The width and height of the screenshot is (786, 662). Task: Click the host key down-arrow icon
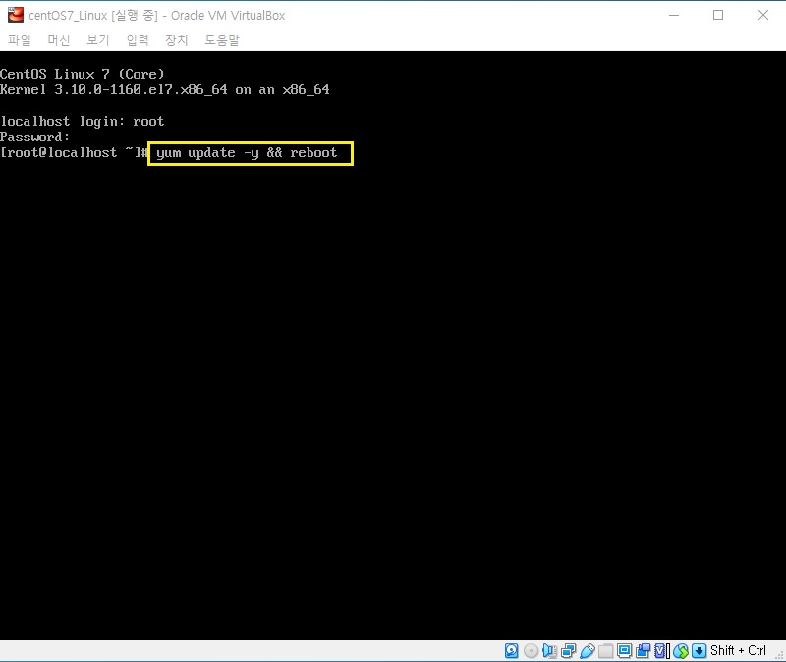699,650
